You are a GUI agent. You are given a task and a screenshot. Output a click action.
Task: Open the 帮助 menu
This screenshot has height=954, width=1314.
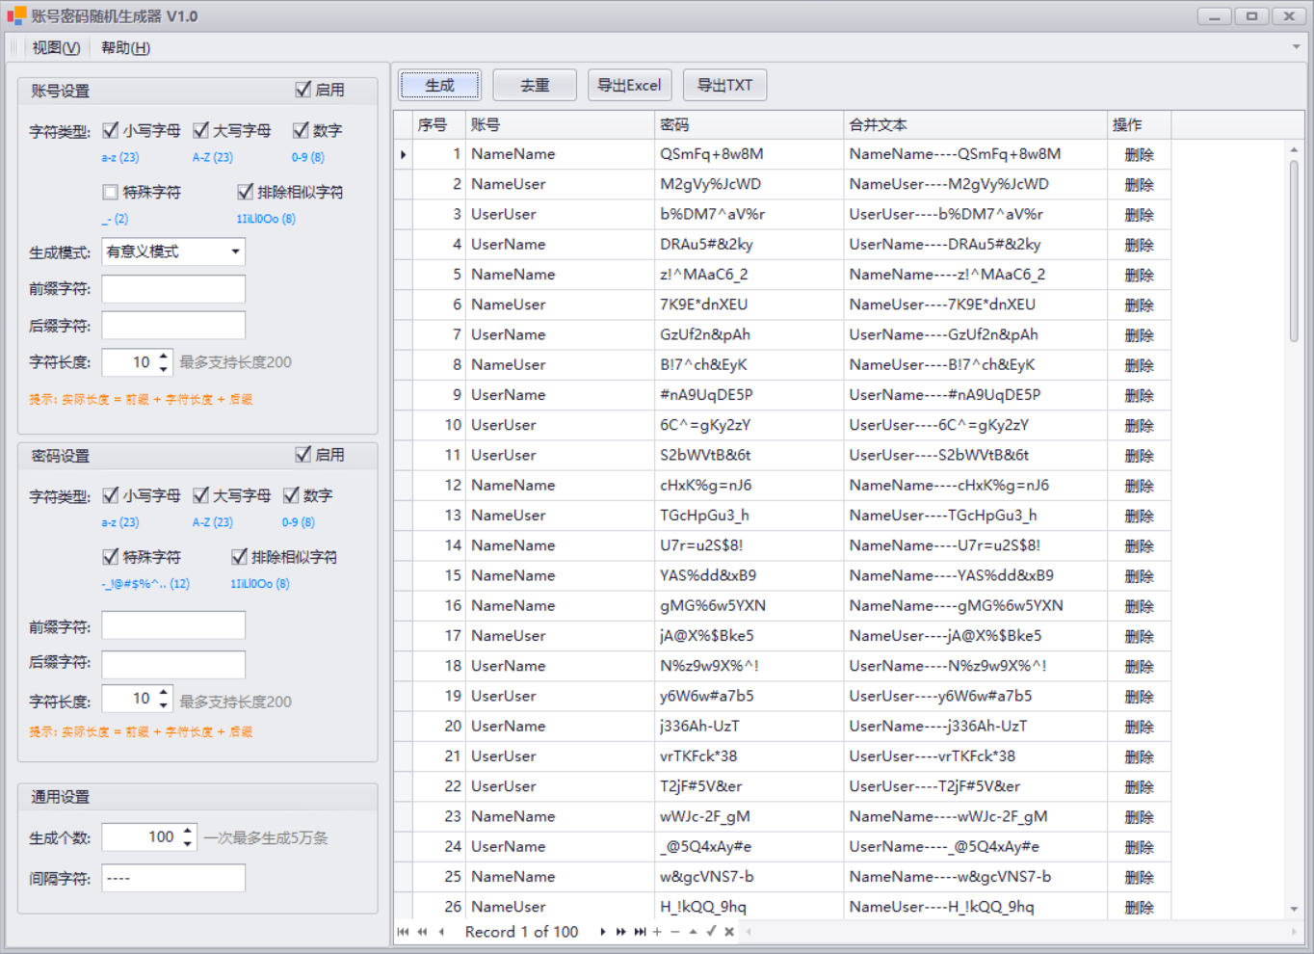[x=125, y=47]
